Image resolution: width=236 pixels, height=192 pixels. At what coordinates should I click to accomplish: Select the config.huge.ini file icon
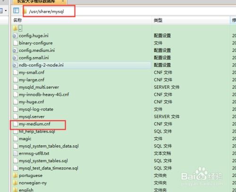pos(15,36)
